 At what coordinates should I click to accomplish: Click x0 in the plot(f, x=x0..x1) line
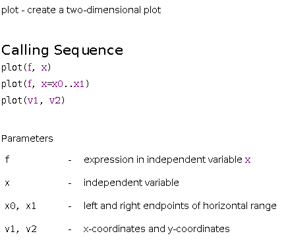[57, 84]
